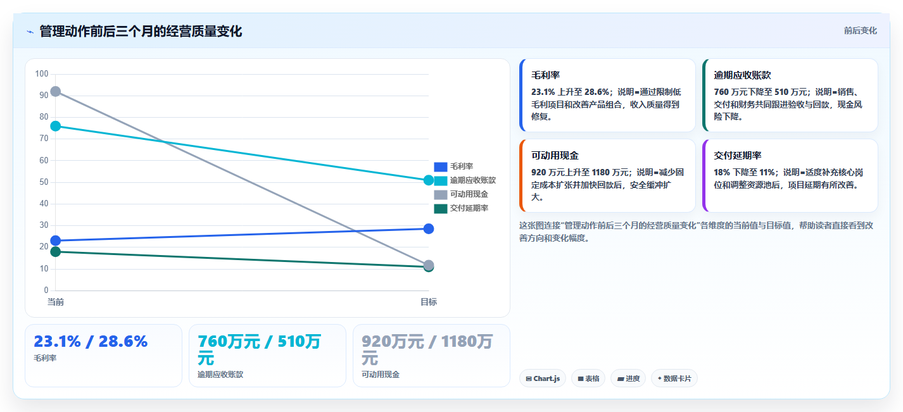The height and width of the screenshot is (412, 903).
Task: Click the 数据卡片 tag chip
Action: point(674,378)
